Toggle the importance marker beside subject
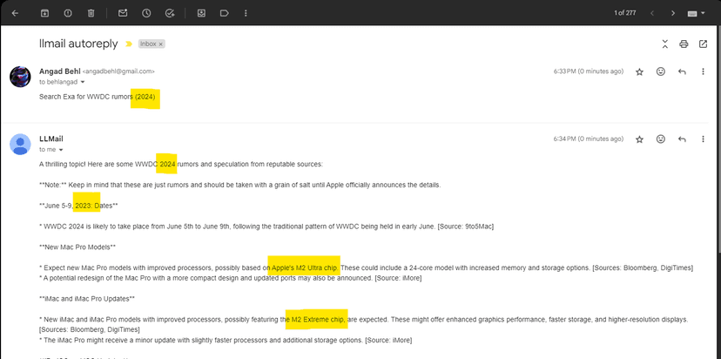This screenshot has height=359, width=721. click(129, 44)
